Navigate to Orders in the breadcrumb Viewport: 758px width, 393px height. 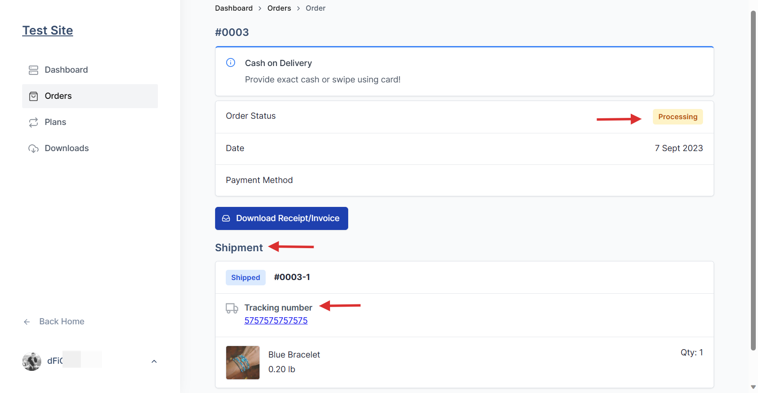pos(279,8)
